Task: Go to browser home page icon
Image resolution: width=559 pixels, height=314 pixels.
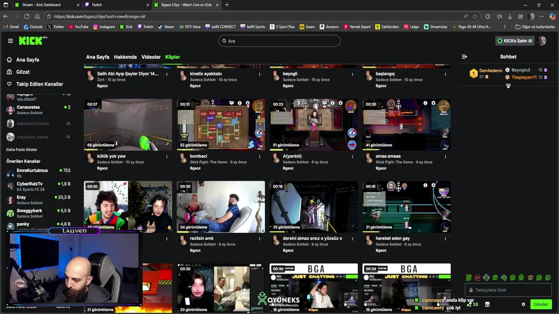Action: 37,17
